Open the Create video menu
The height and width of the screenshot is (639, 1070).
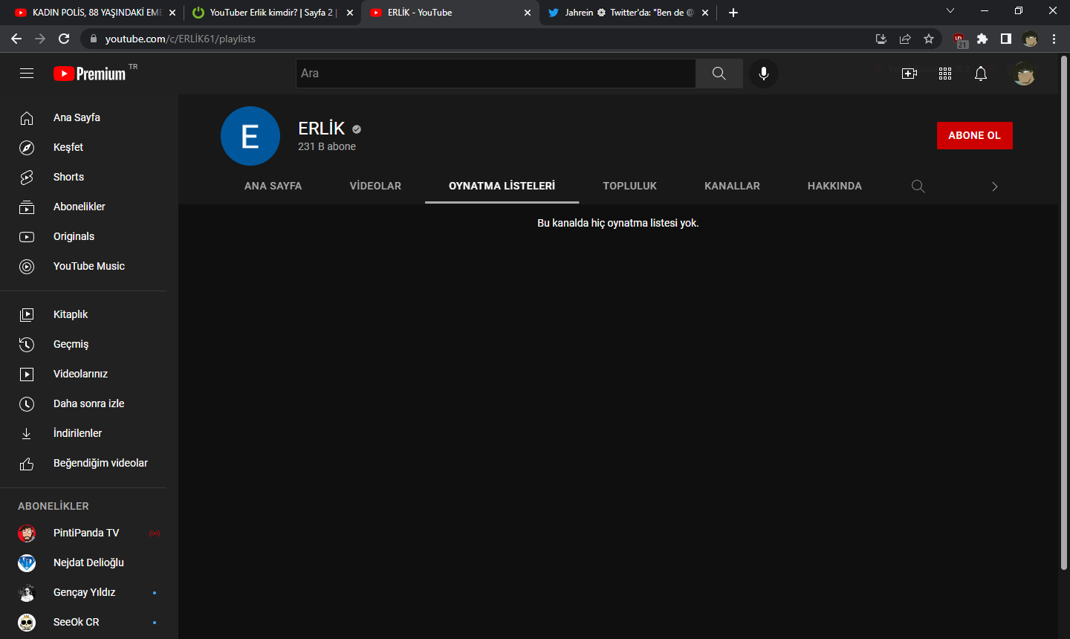tap(909, 74)
